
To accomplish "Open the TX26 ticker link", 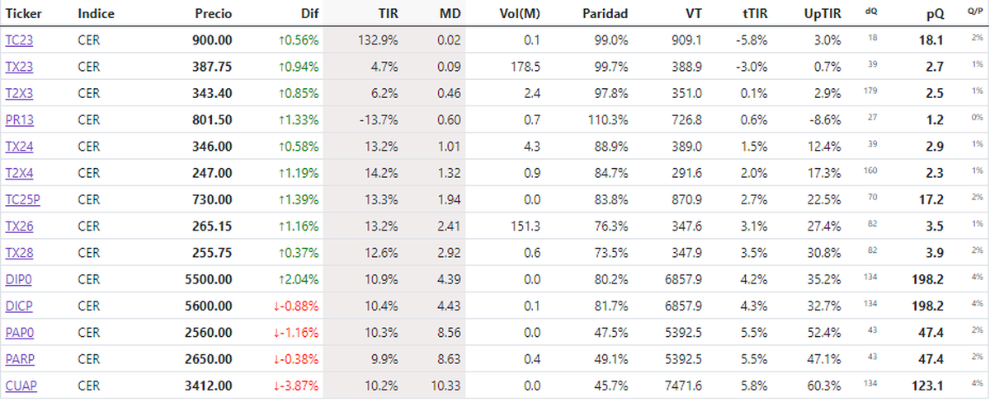I will (19, 226).
